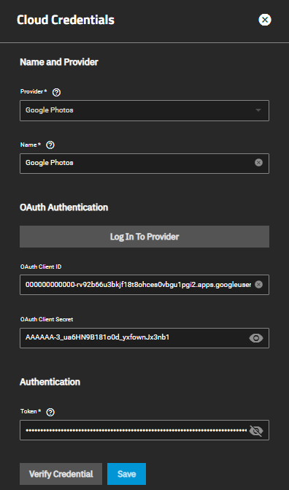
Task: Reveal the hidden Token value
Action: 256,431
